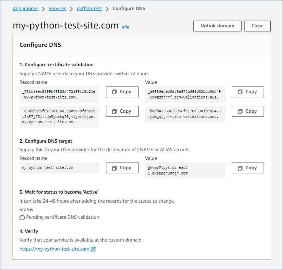Copy the second certificate record name
Image resolution: width=283 pixels, height=270 pixels.
pos(122,111)
